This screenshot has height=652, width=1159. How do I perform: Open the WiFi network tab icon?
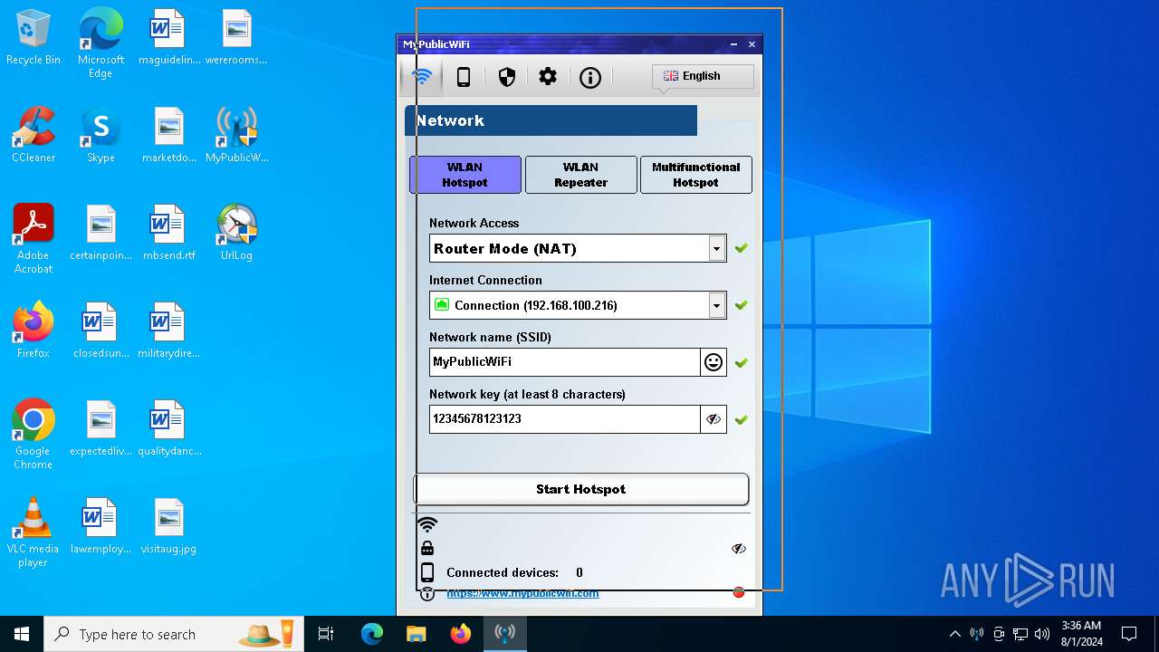421,77
